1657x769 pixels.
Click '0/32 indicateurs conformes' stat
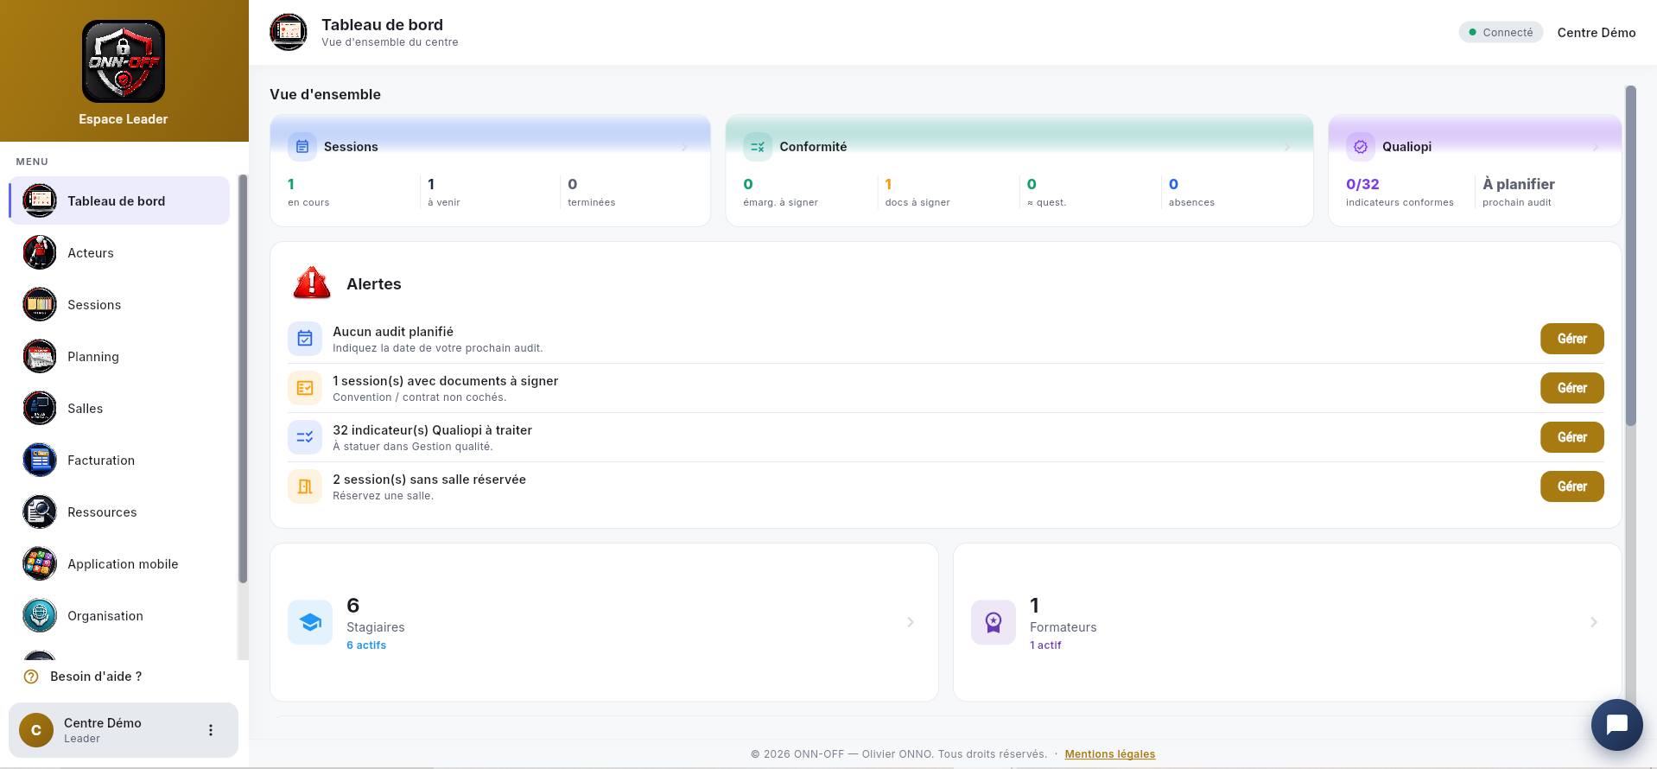(x=1400, y=192)
